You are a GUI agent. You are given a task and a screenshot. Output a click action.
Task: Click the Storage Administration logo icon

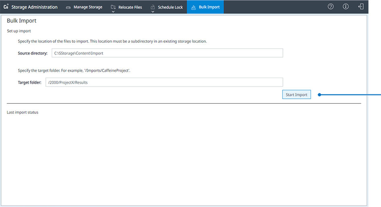click(6, 7)
